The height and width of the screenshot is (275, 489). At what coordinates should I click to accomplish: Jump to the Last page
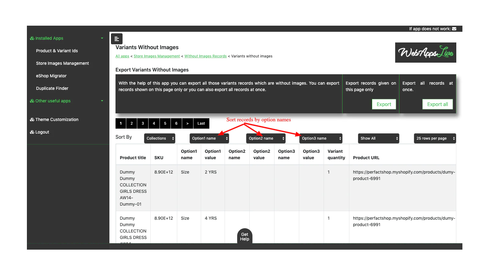[x=201, y=123]
